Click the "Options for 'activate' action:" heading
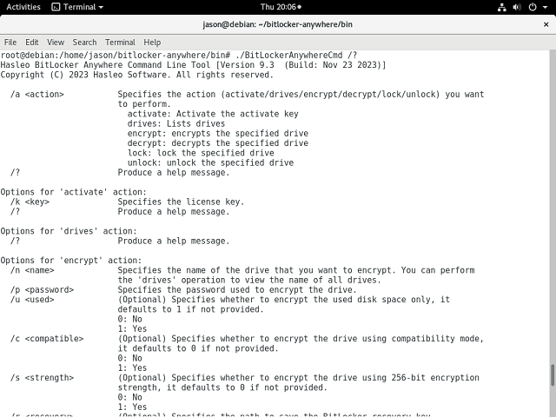The width and height of the screenshot is (556, 417). pos(73,192)
